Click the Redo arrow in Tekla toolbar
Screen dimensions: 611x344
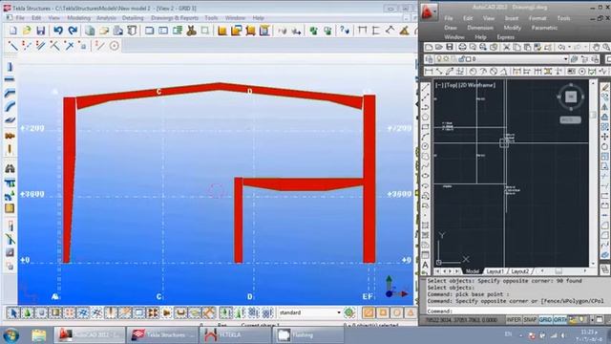point(73,31)
